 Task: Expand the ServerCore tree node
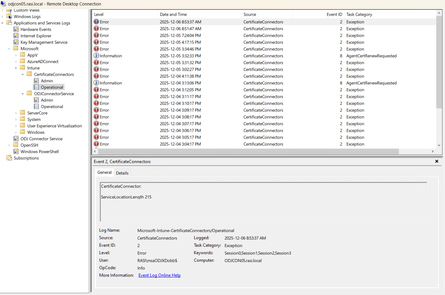click(x=16, y=113)
